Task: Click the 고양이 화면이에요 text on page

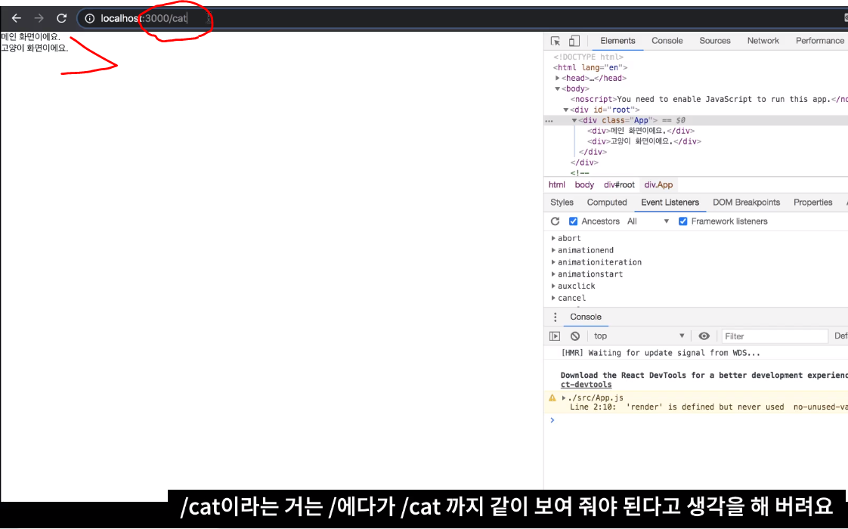Action: pos(35,48)
